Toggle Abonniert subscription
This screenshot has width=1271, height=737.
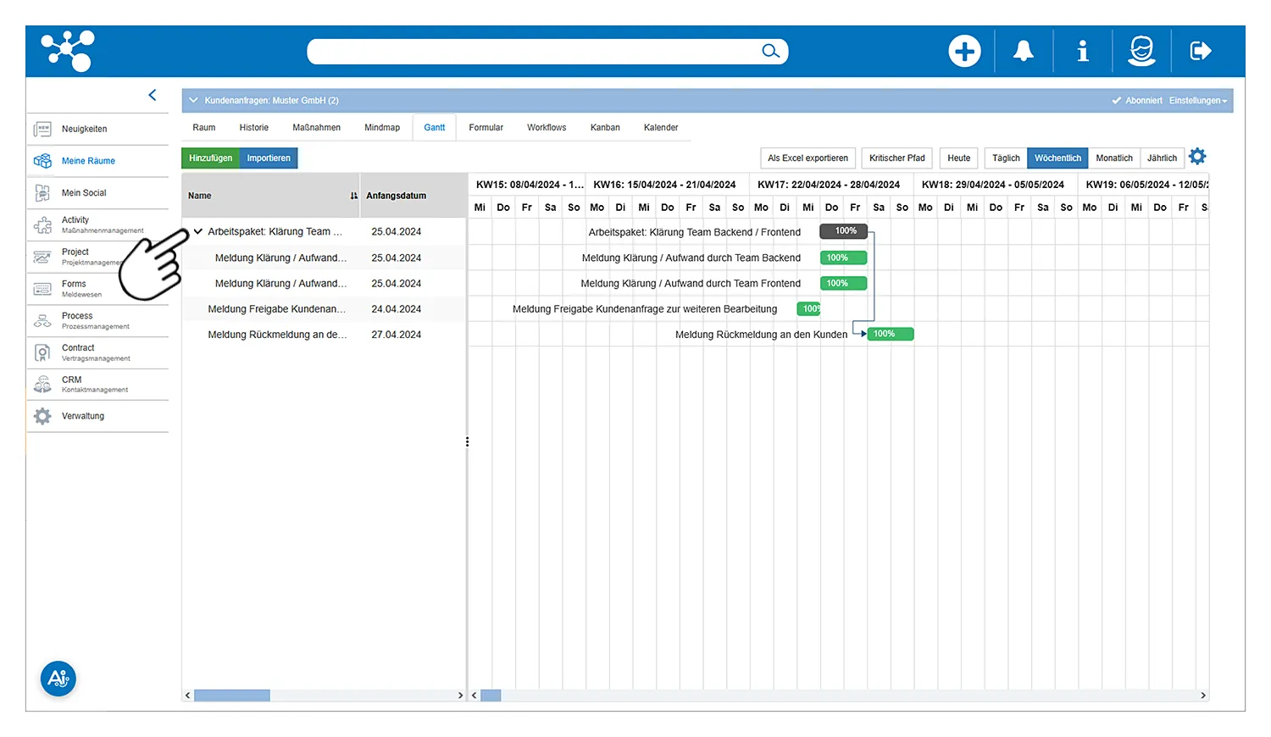pyautogui.click(x=1137, y=101)
